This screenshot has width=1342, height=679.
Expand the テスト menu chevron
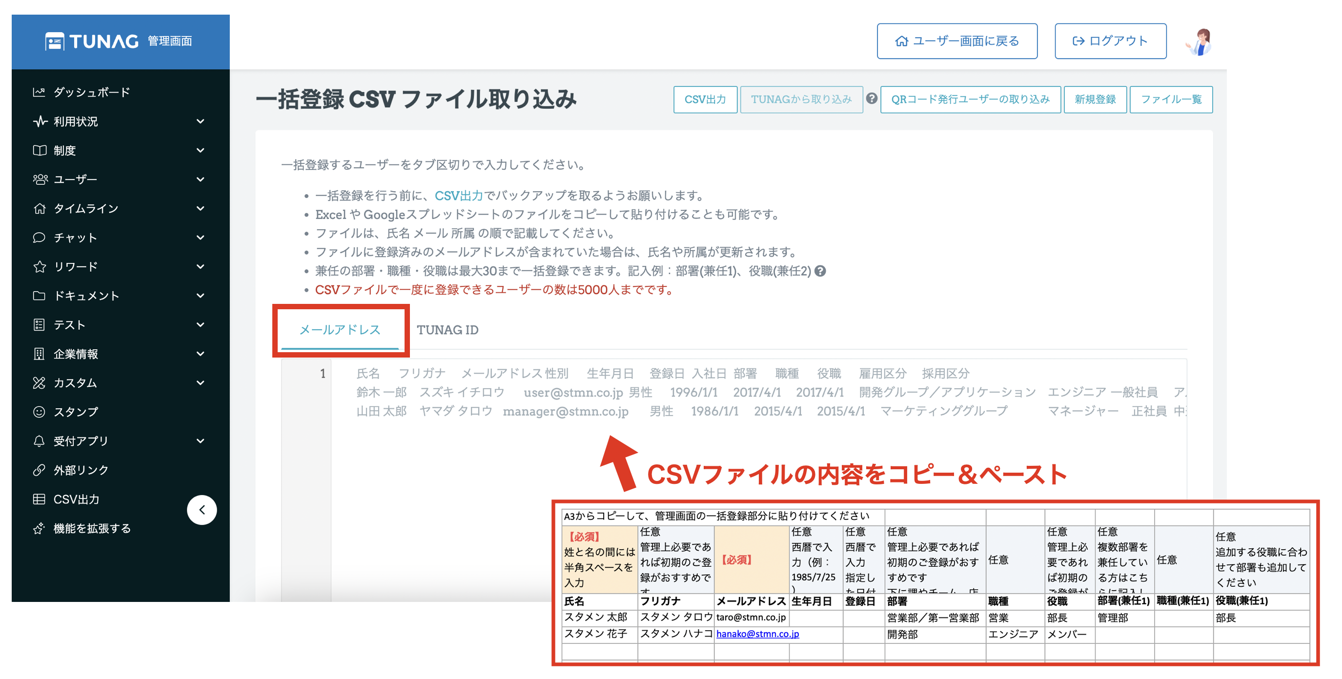tap(200, 325)
